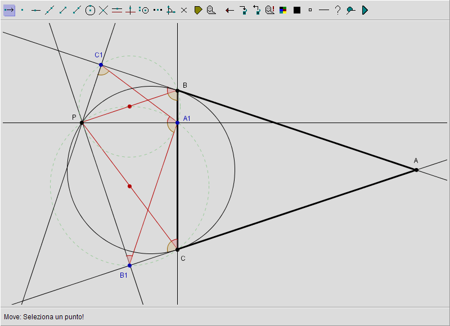Image resolution: width=450 pixels, height=326 pixels.
Task: Select the Parallel line tool
Action: (x=117, y=10)
